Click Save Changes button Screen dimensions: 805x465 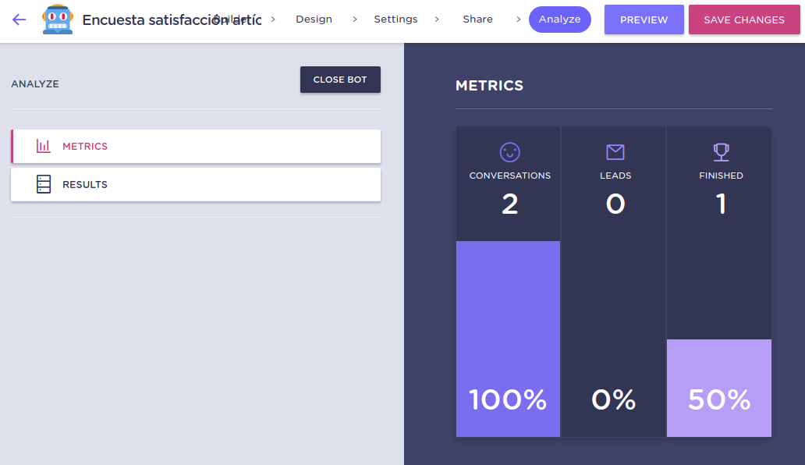click(x=744, y=20)
